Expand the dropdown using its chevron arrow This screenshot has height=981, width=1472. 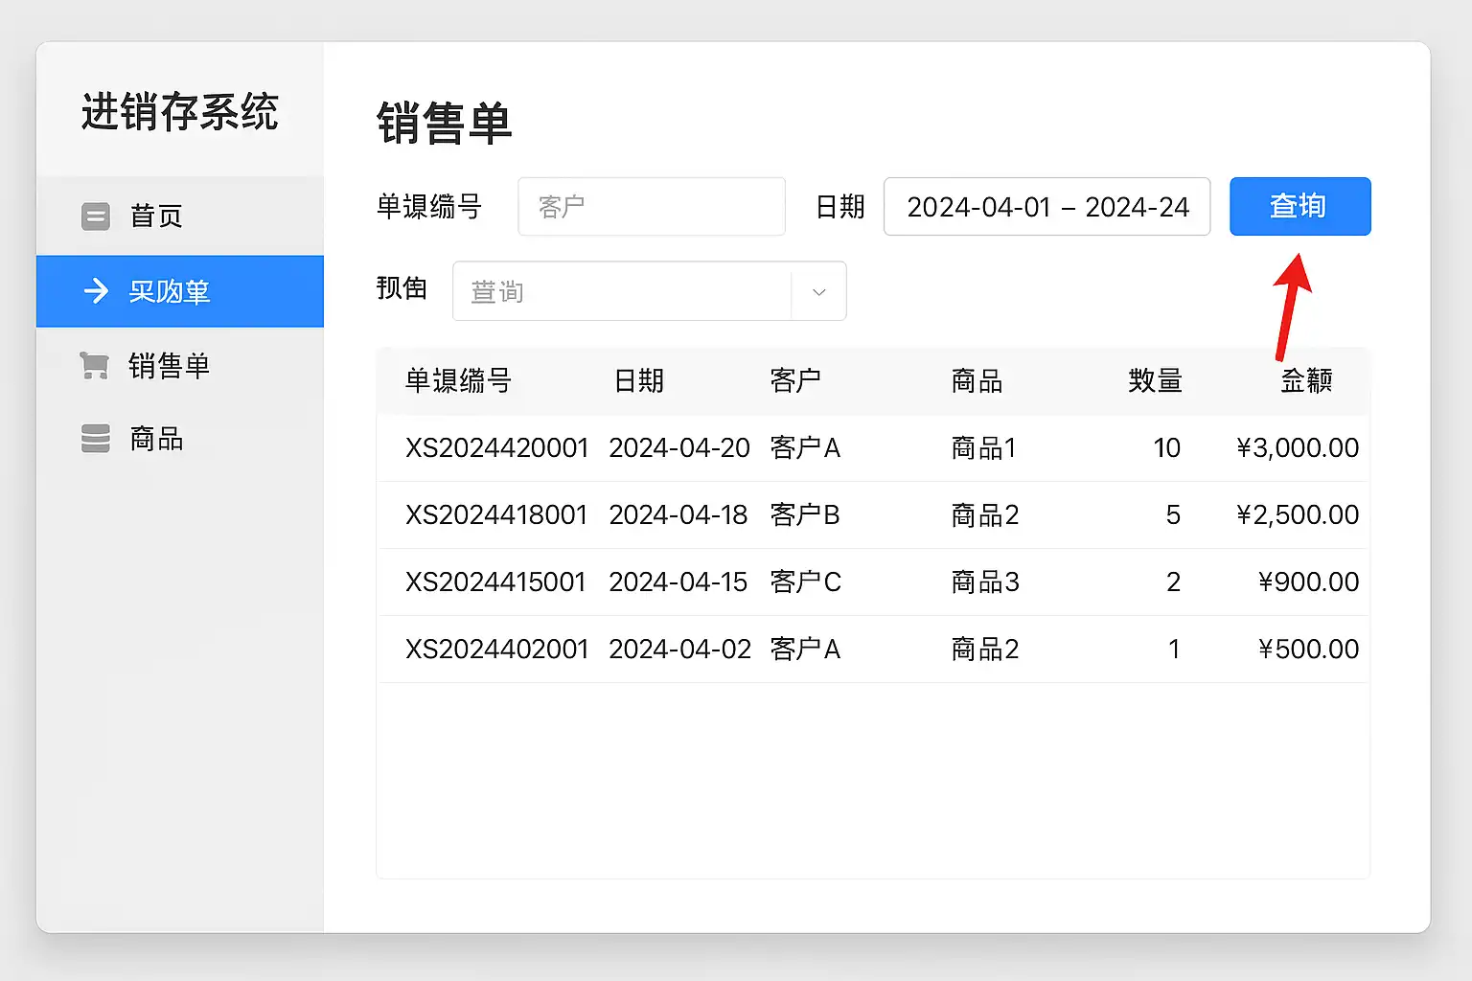click(818, 291)
